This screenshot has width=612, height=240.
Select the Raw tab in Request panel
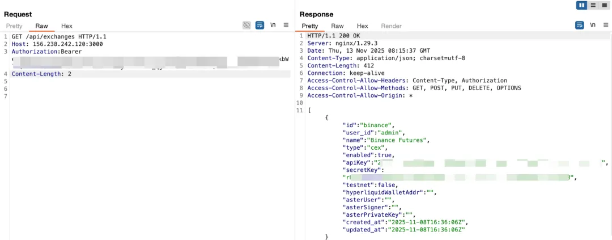(41, 26)
